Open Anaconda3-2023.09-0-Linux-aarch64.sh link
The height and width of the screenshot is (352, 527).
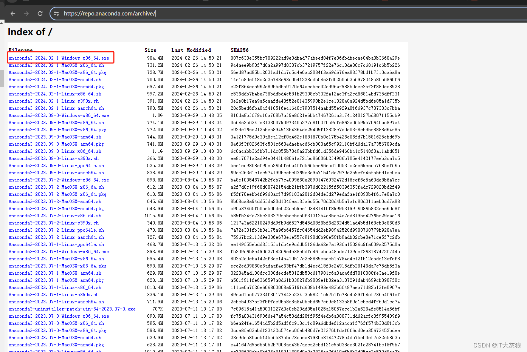(56, 173)
